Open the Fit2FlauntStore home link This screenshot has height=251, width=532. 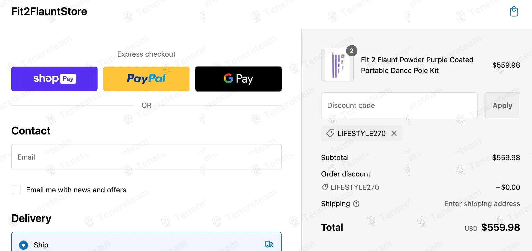[49, 12]
